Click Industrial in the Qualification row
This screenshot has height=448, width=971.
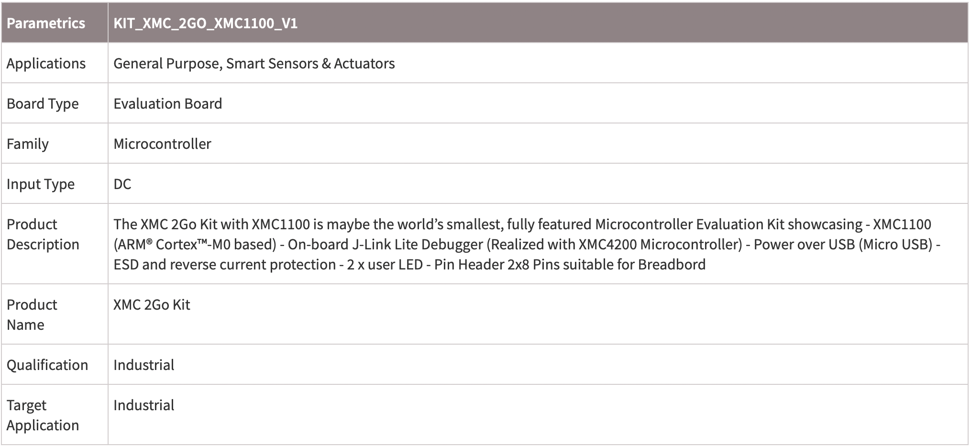[x=143, y=365]
